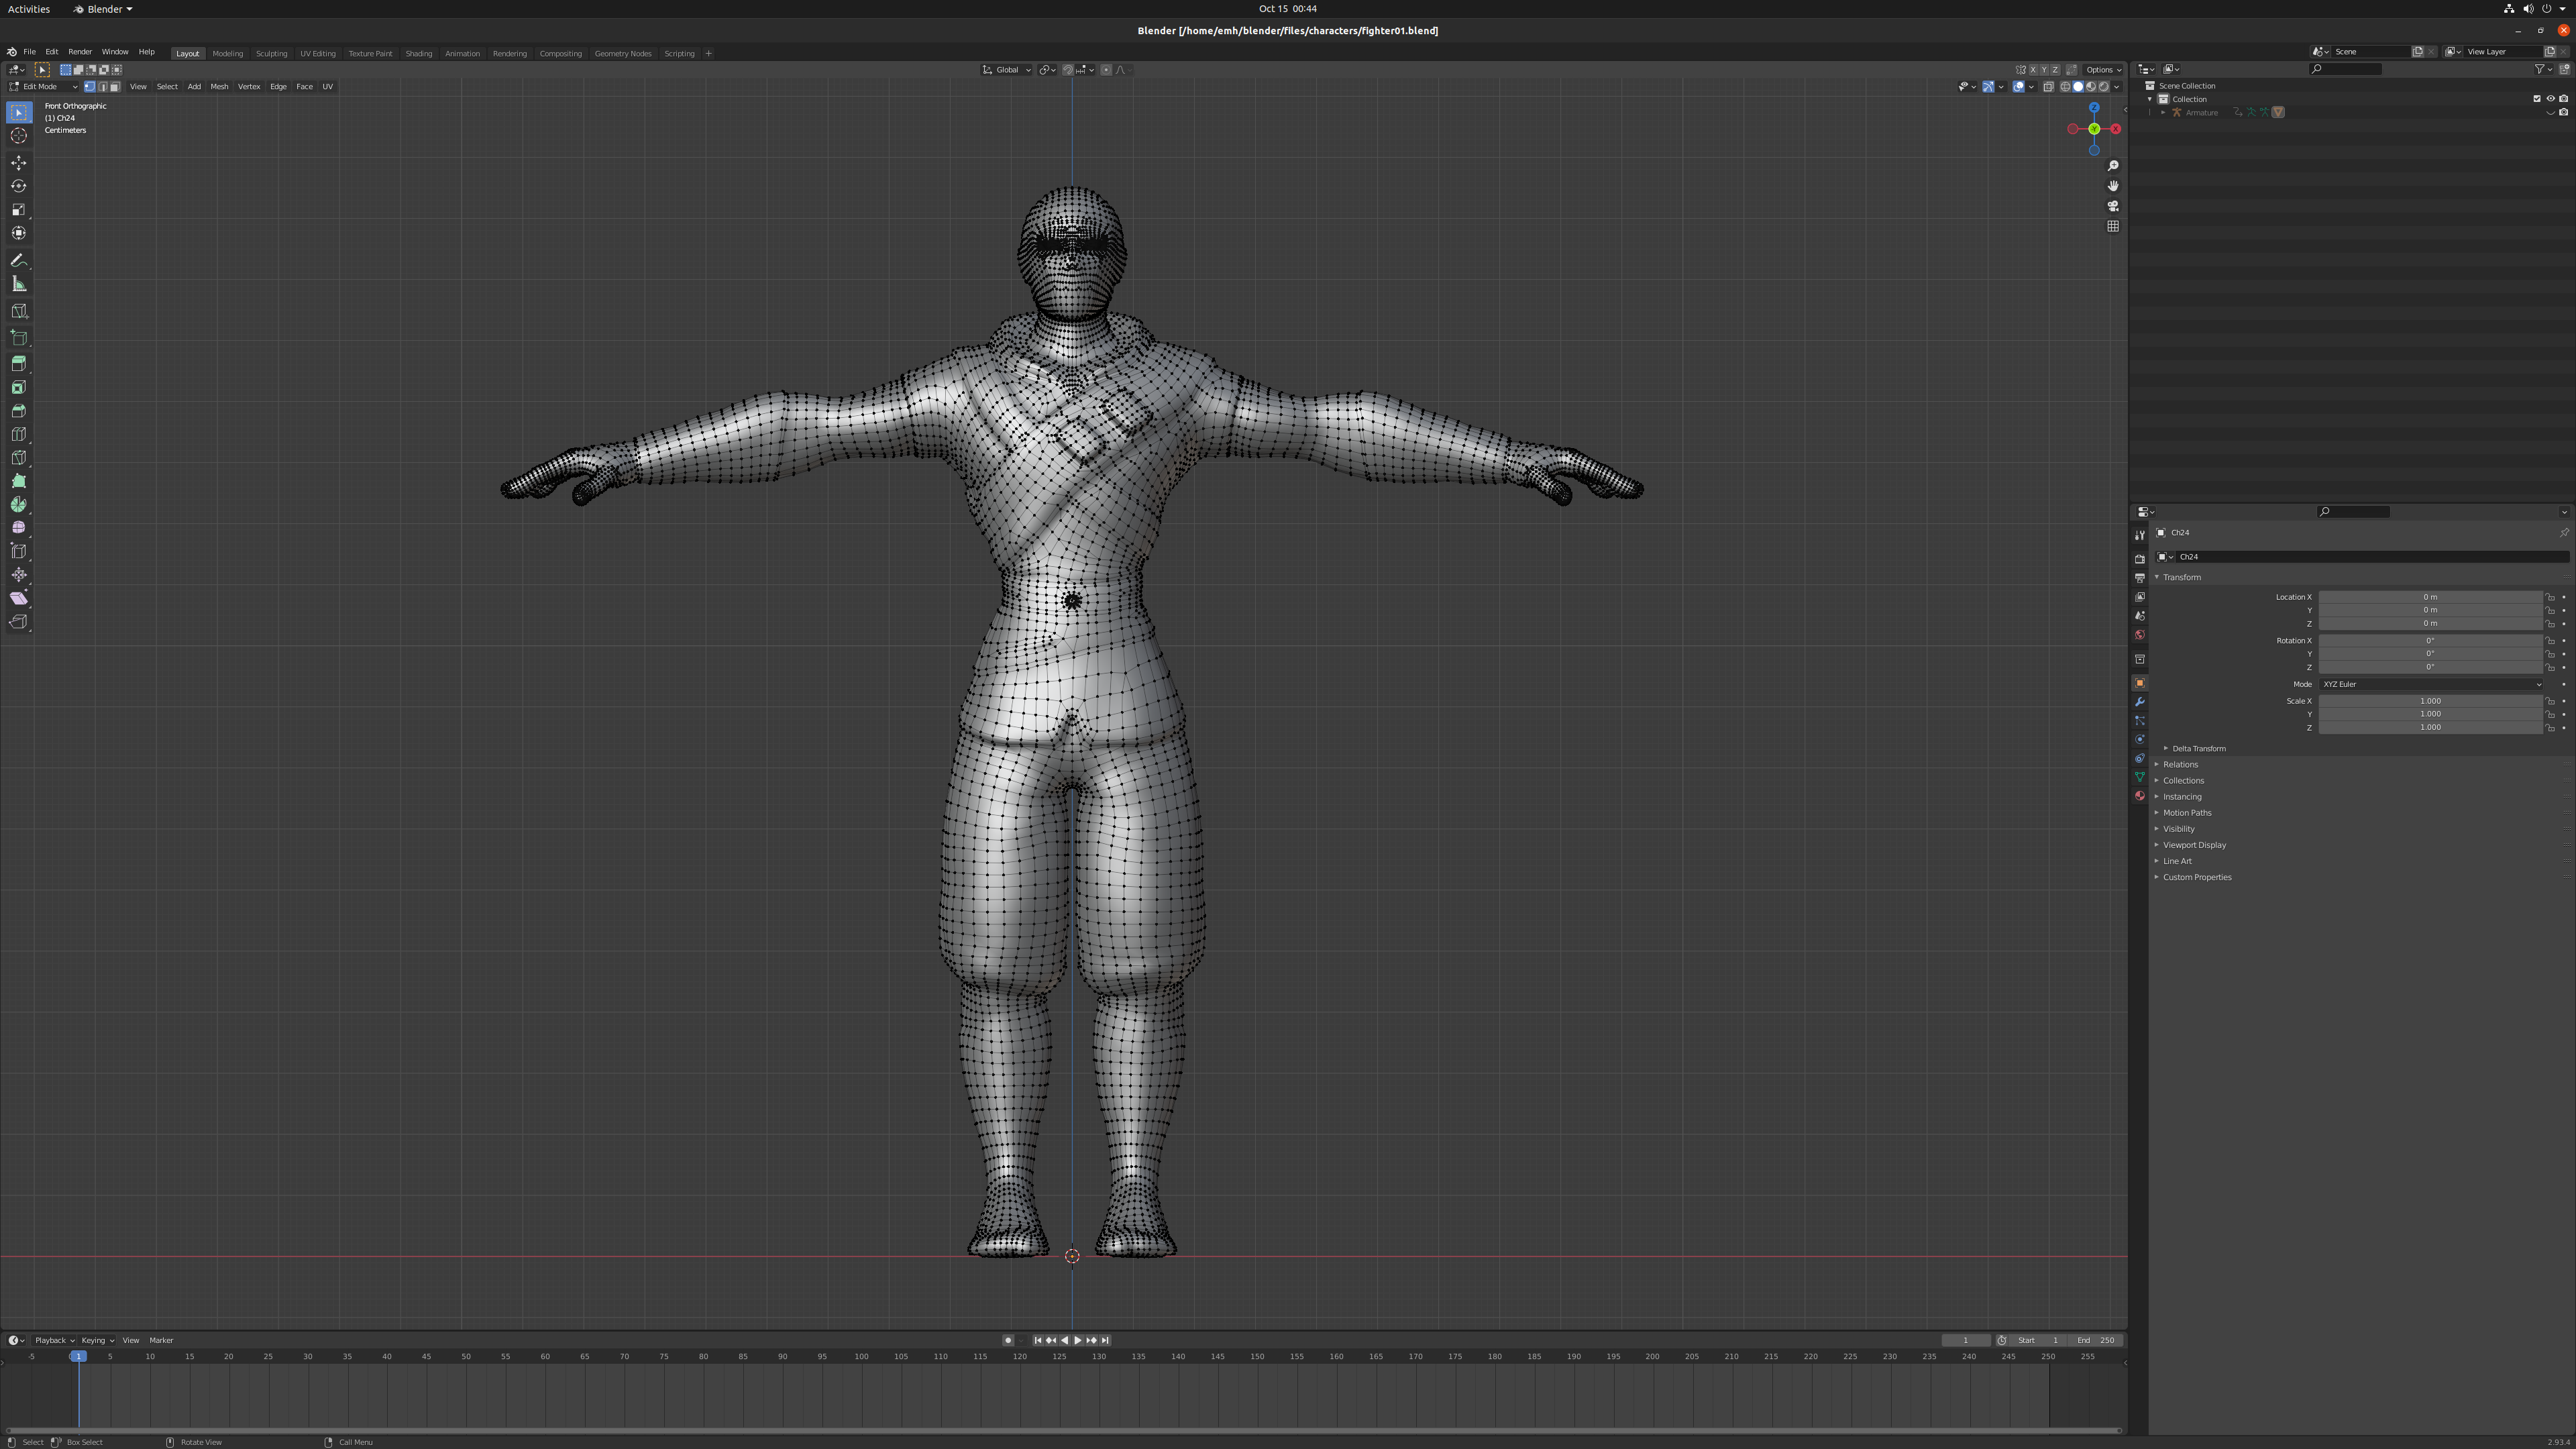Toggle Location X lock
Viewport: 2576px width, 1449px height.
2550,597
